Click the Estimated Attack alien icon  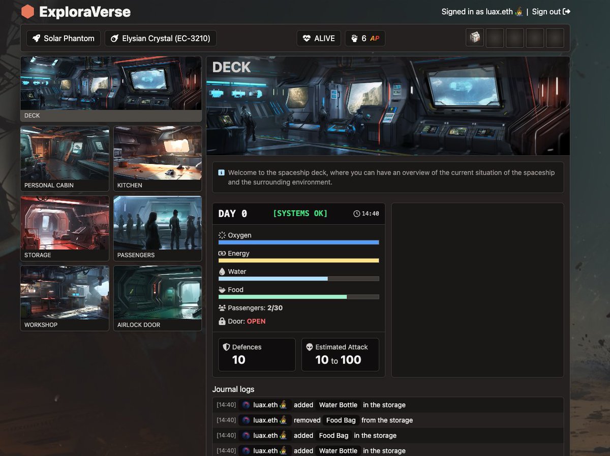(x=310, y=347)
